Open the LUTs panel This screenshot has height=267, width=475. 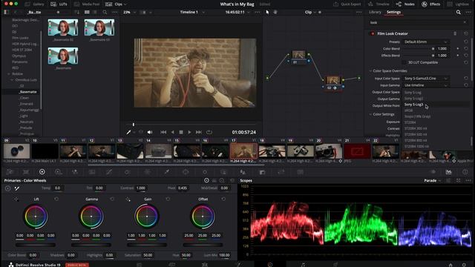click(x=59, y=4)
